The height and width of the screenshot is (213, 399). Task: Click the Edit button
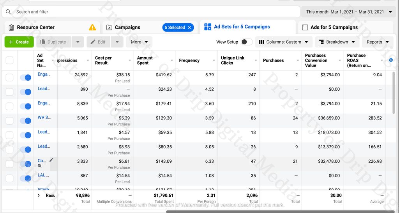click(x=99, y=42)
